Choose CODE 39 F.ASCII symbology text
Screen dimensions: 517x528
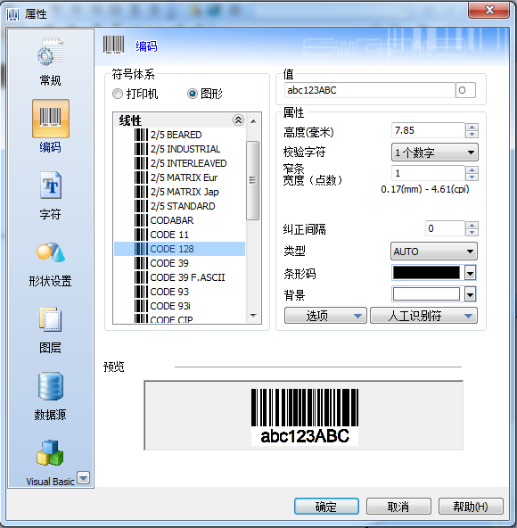(187, 277)
